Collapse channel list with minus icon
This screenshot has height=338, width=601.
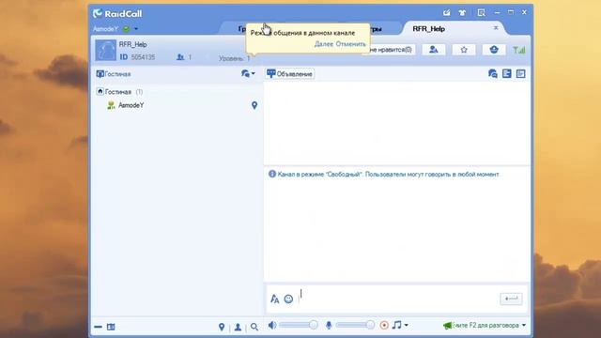(98, 327)
